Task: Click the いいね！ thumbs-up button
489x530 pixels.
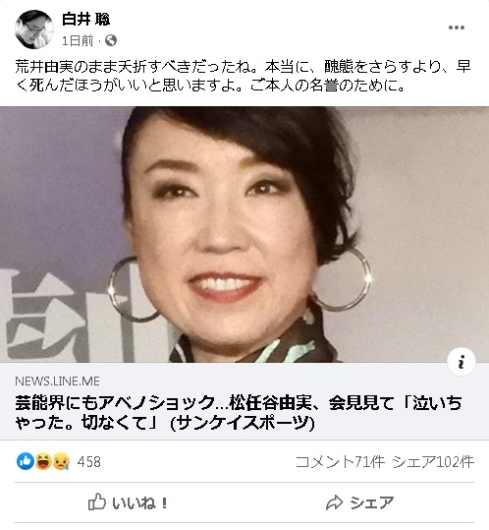Action: point(128,502)
